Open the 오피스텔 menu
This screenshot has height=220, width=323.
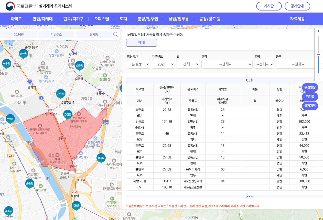point(102,19)
